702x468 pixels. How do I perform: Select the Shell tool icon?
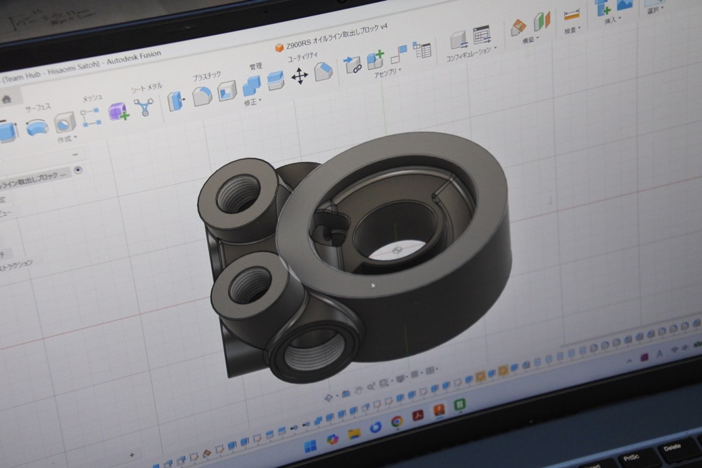(x=227, y=91)
